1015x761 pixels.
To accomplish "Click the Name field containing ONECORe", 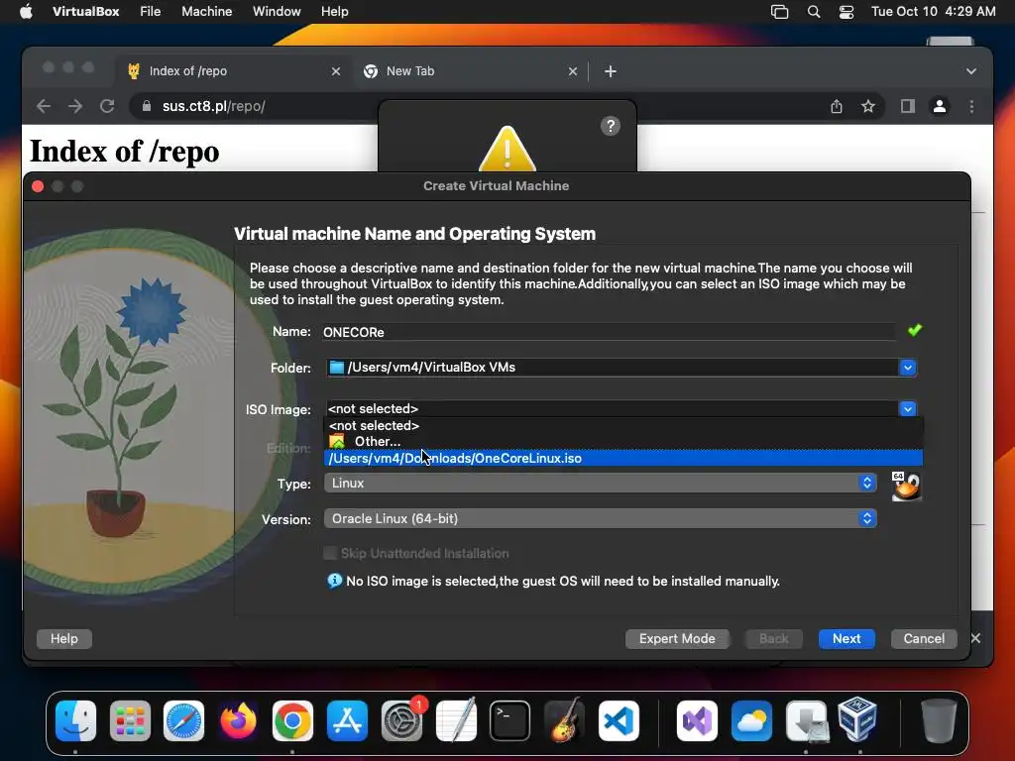I will pyautogui.click(x=609, y=332).
